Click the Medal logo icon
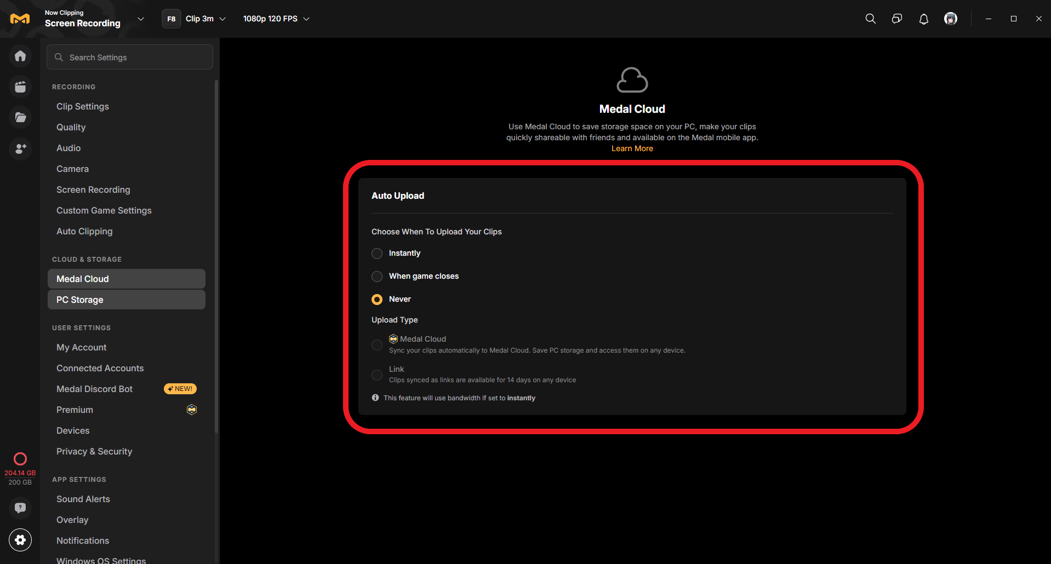The height and width of the screenshot is (564, 1051). click(20, 19)
